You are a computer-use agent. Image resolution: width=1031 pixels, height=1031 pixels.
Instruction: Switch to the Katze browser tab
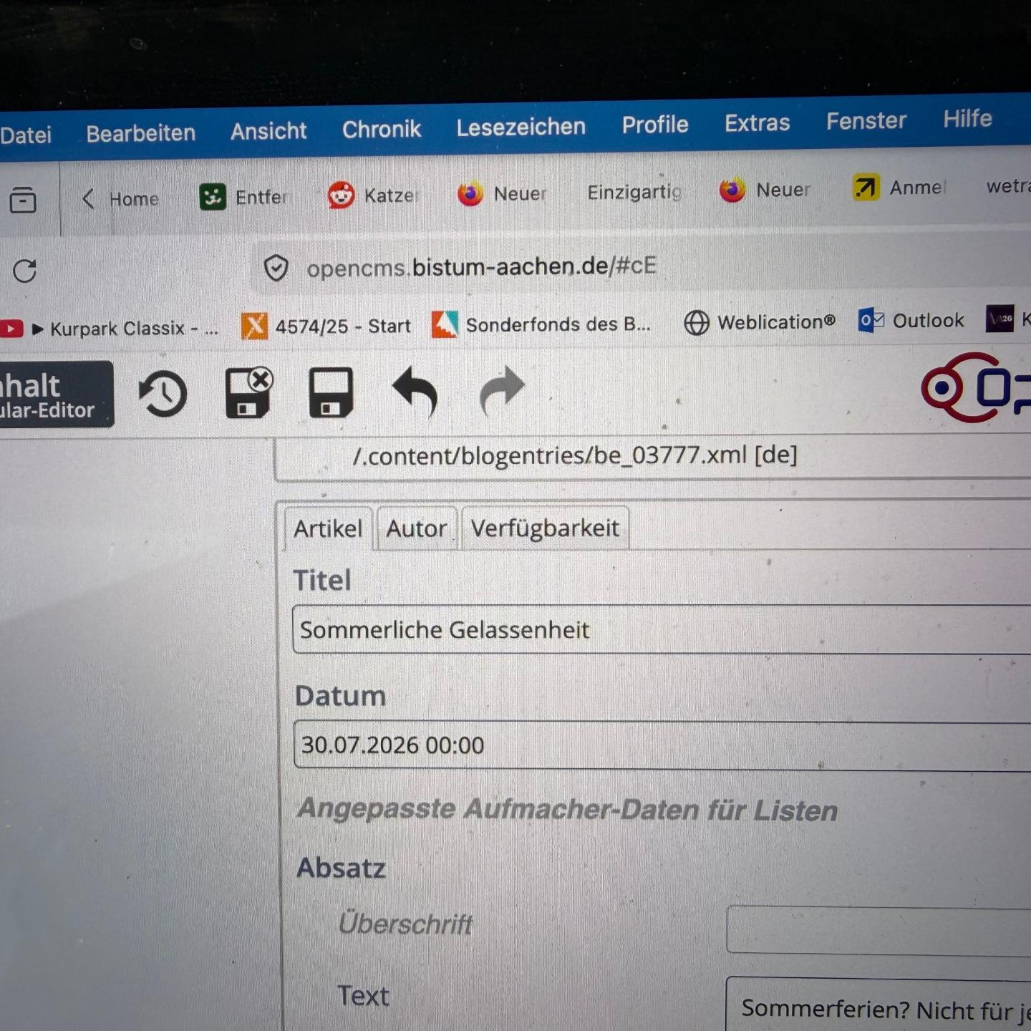click(373, 195)
